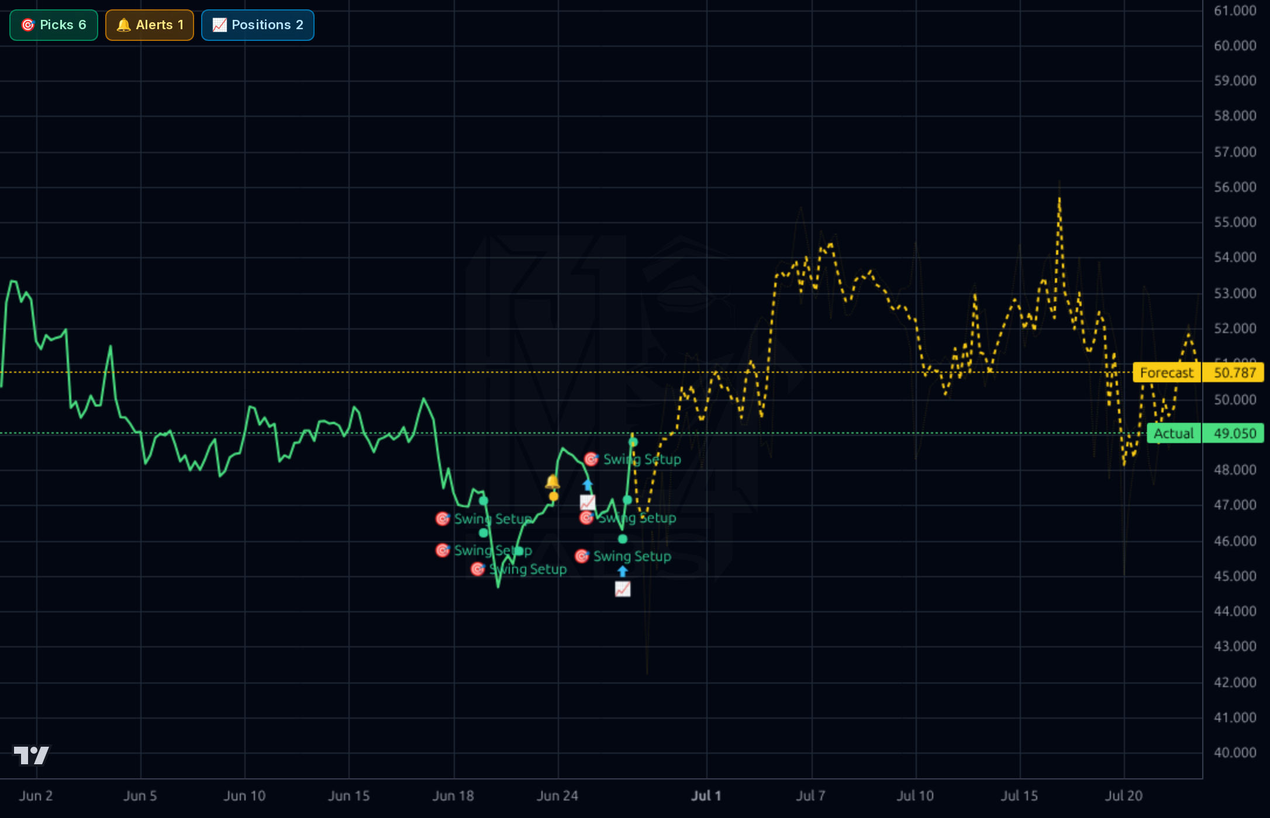Click the green Actual price label
The width and height of the screenshot is (1270, 818).
[1174, 434]
